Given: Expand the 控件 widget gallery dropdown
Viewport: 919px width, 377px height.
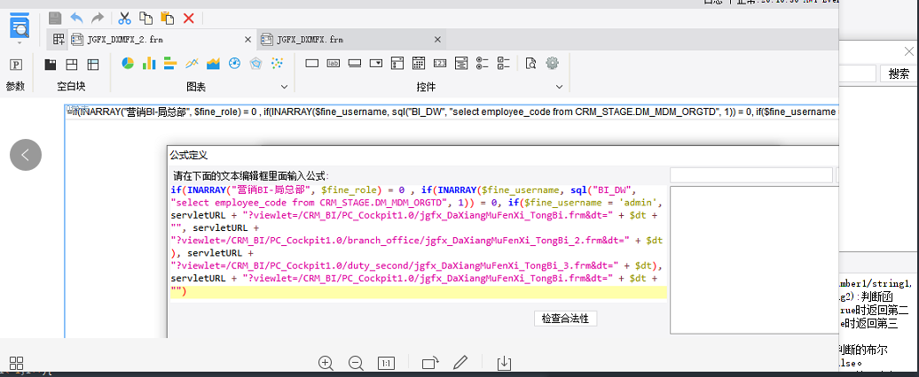Looking at the screenshot, I should (x=559, y=87).
